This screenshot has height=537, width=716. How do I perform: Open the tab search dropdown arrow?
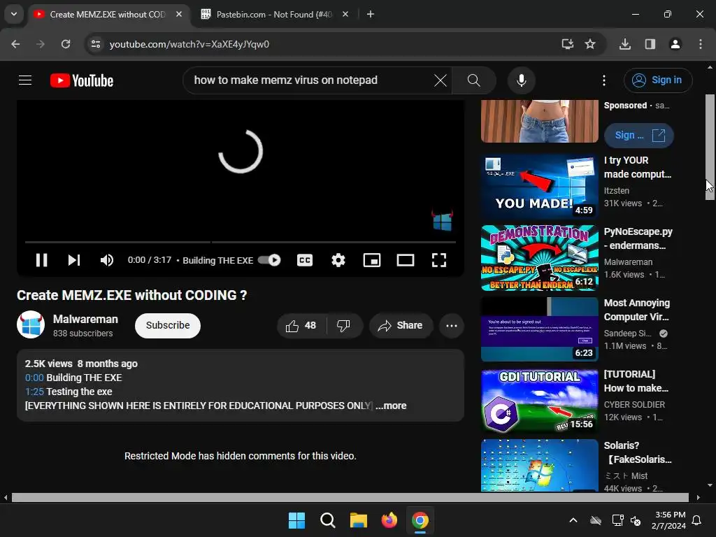pos(14,14)
